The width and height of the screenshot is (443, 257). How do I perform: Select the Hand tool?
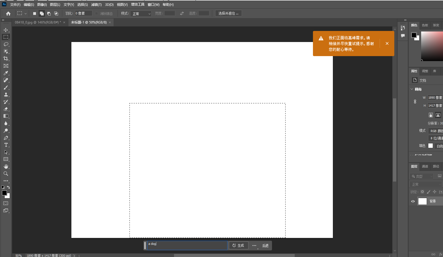point(6,166)
